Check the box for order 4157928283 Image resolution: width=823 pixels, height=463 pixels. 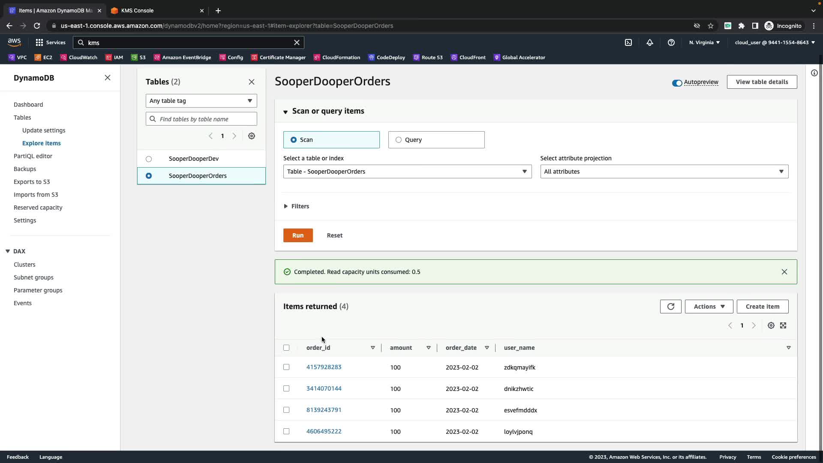tap(286, 367)
